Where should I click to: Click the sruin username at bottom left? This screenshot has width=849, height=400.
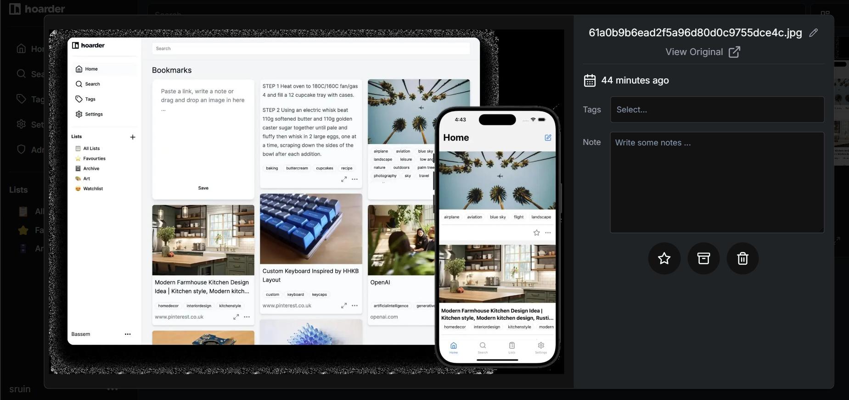pyautogui.click(x=20, y=389)
